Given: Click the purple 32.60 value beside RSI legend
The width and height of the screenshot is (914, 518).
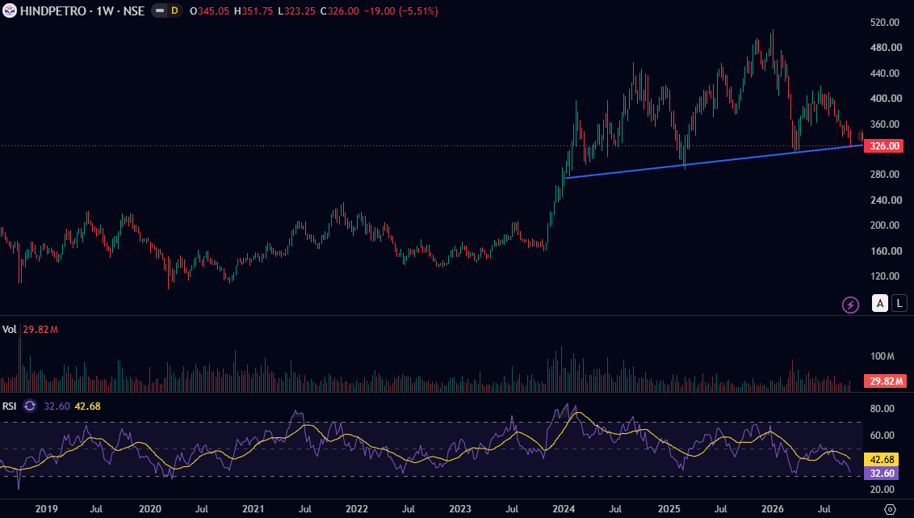Looking at the screenshot, I should point(57,406).
